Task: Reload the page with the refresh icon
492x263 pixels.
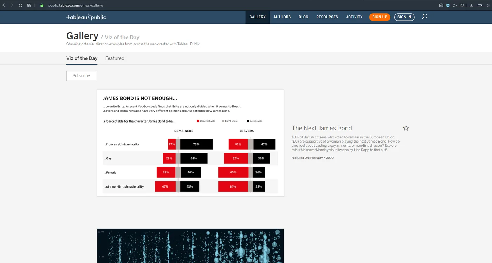Action: point(21,5)
